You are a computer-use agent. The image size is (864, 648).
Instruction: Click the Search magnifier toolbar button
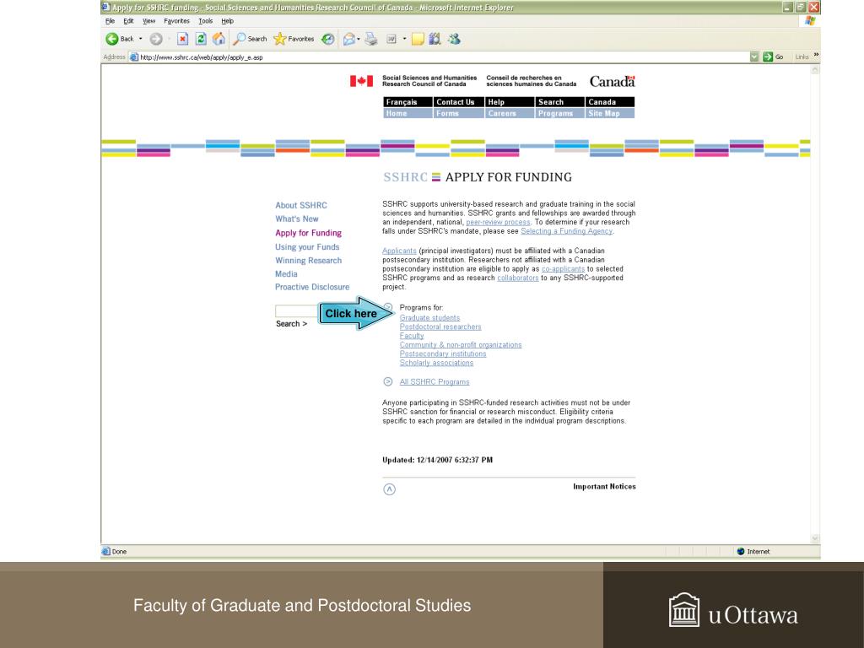pos(250,39)
